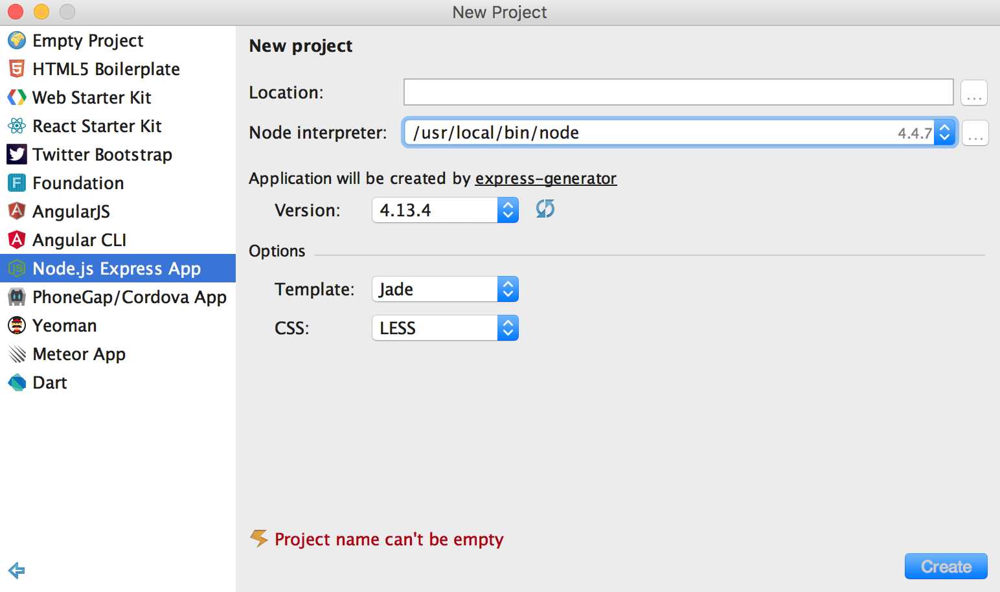Click the Create button
Viewport: 1000px width, 592px height.
[x=946, y=566]
